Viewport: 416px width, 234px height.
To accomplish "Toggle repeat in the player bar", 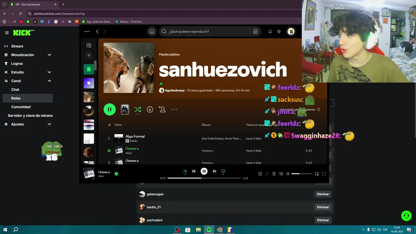I will pyautogui.click(x=223, y=171).
